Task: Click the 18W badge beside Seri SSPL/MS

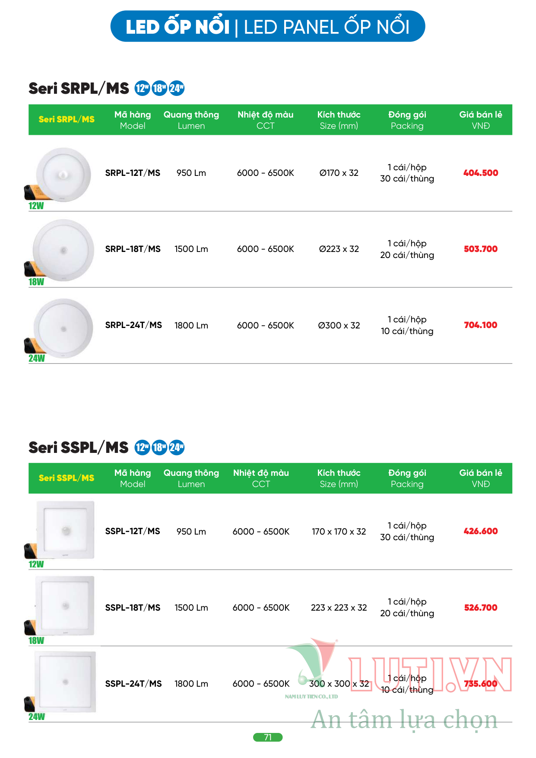Action: [x=159, y=447]
